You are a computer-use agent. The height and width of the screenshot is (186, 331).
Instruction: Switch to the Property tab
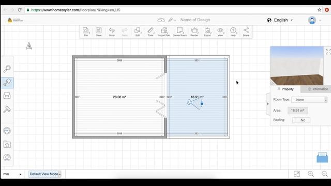tap(285, 89)
